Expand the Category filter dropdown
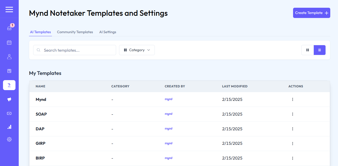This screenshot has width=338, height=166. point(137,50)
